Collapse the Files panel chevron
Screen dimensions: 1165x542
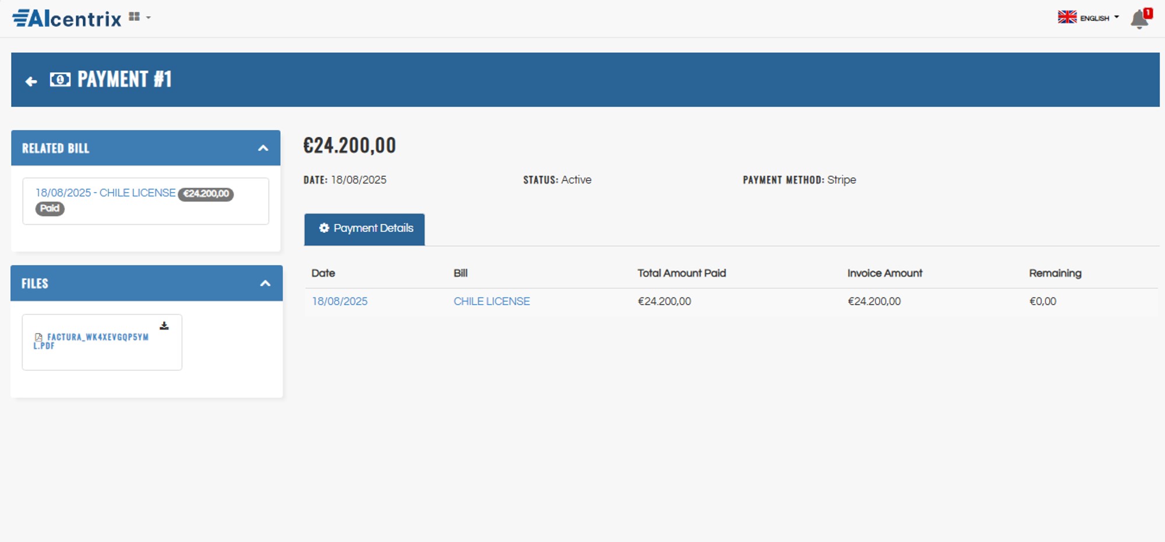point(265,284)
